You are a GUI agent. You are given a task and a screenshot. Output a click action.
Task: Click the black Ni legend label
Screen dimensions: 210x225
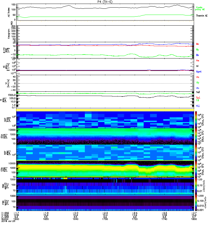pos(197,66)
